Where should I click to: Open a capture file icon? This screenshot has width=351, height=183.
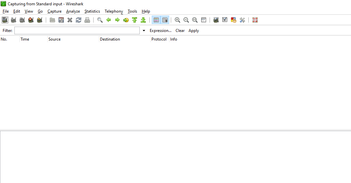click(x=52, y=20)
